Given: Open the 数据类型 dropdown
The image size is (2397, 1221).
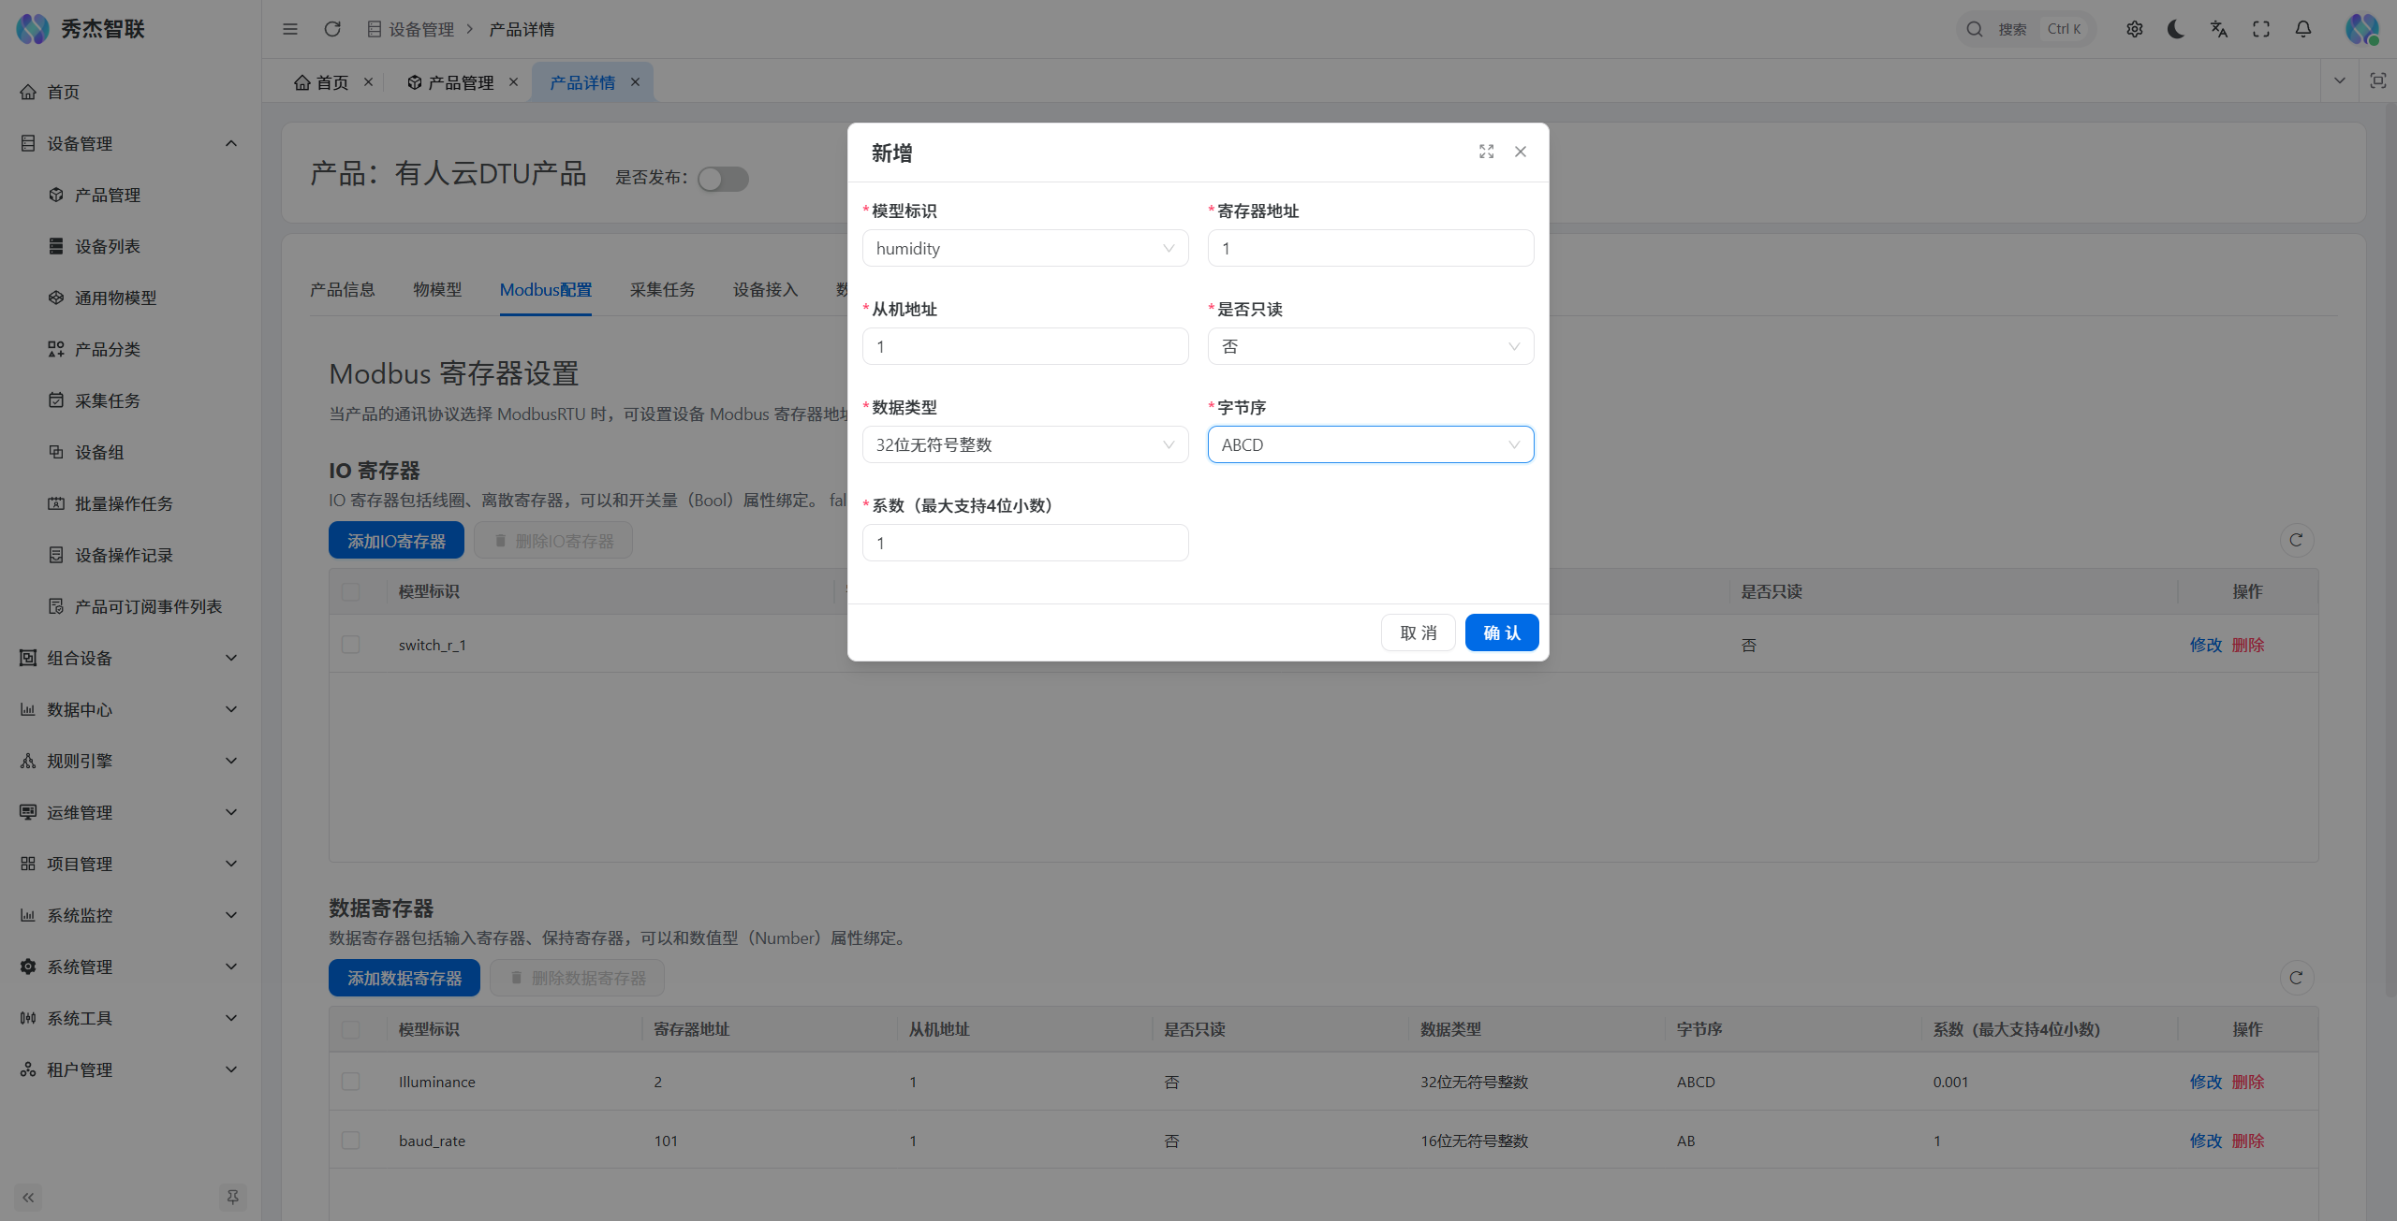Looking at the screenshot, I should coord(1024,444).
